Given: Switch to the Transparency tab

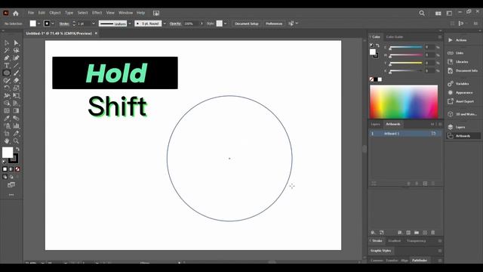Looking at the screenshot, I should pyautogui.click(x=416, y=241).
